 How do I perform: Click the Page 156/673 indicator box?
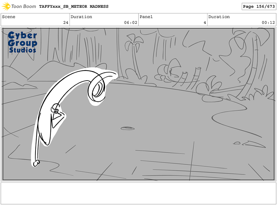tap(259, 7)
